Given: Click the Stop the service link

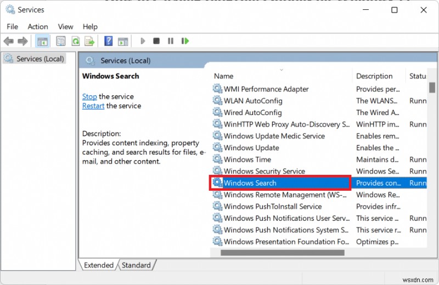Looking at the screenshot, I should (x=89, y=96).
